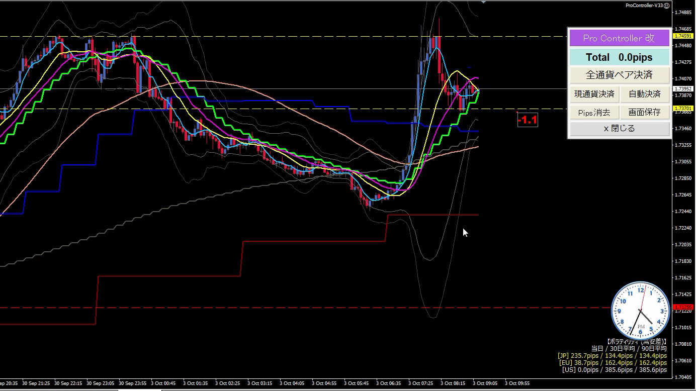Save the chart with 画面保存
696x391 pixels.
[645, 112]
